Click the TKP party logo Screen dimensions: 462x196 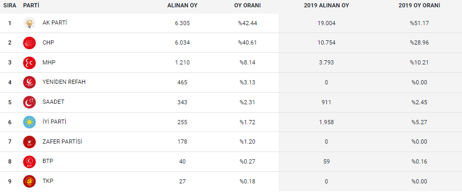click(x=29, y=181)
